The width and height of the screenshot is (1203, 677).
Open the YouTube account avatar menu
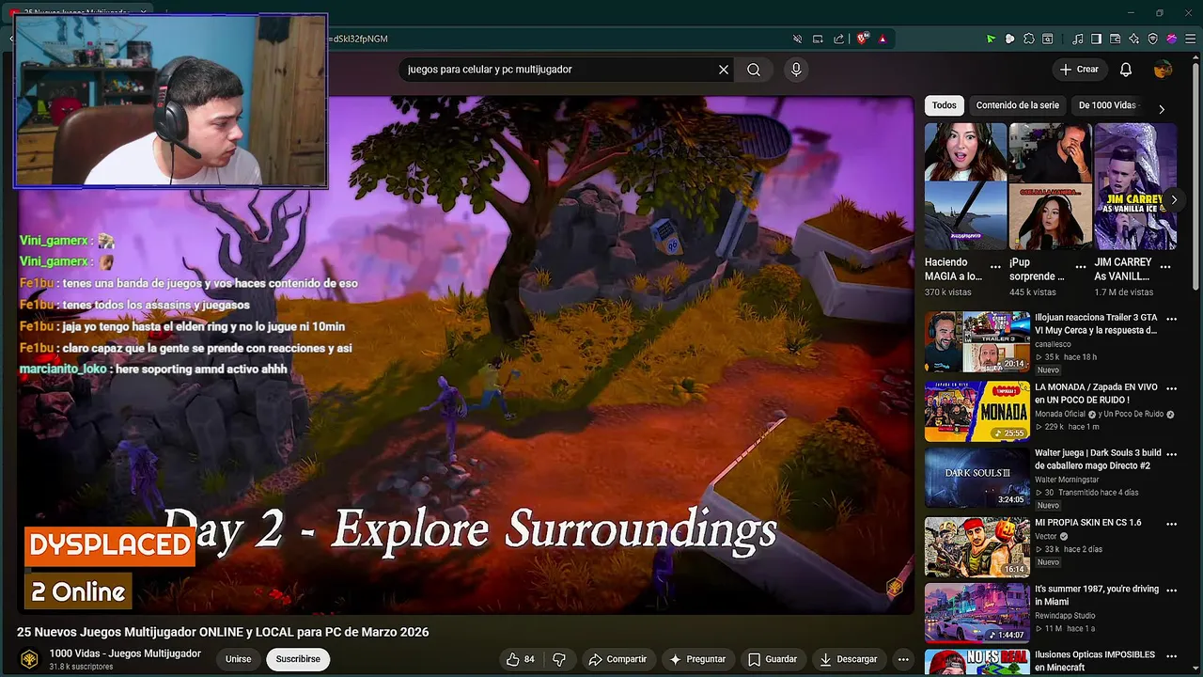pyautogui.click(x=1164, y=70)
